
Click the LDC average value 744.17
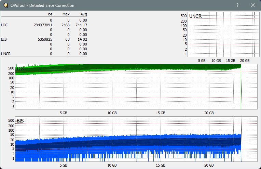[81, 25]
